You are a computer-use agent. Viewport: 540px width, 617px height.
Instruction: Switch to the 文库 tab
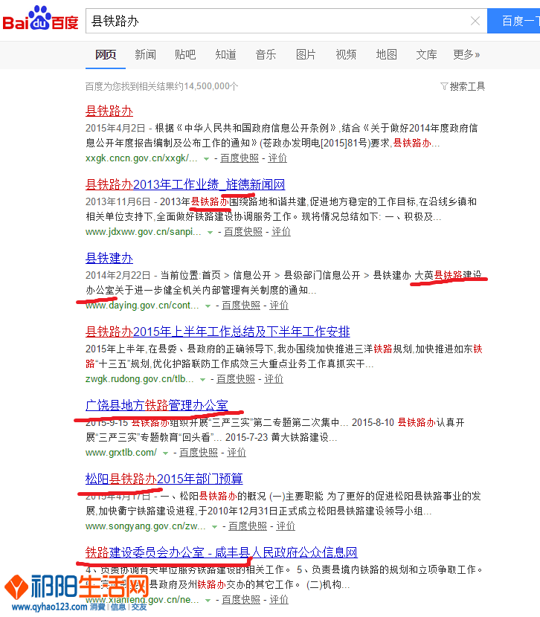[426, 55]
